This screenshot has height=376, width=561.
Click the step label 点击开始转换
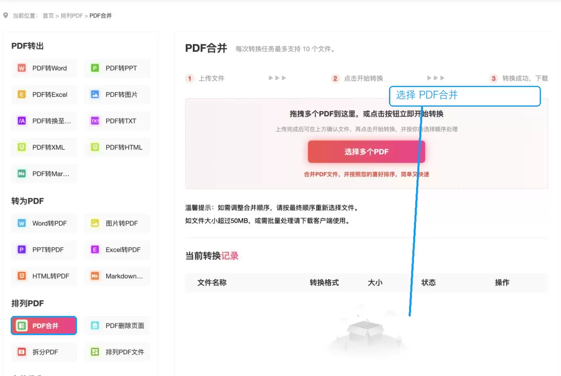point(364,78)
